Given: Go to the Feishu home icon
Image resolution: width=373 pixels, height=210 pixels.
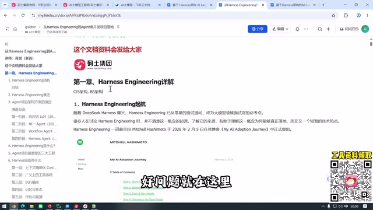Looking at the screenshot, I should tap(15, 29).
